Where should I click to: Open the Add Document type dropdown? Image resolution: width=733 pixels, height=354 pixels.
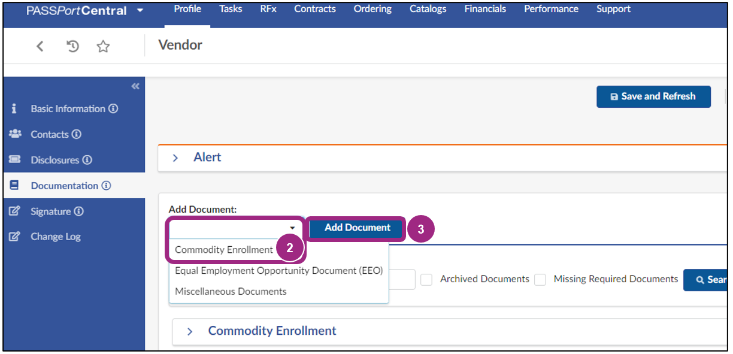coord(292,228)
